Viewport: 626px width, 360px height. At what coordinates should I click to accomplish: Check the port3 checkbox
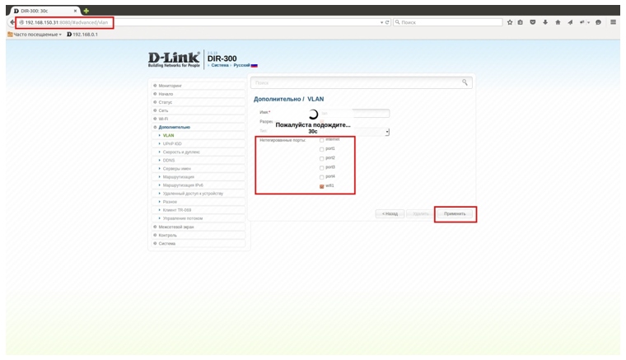(x=322, y=167)
